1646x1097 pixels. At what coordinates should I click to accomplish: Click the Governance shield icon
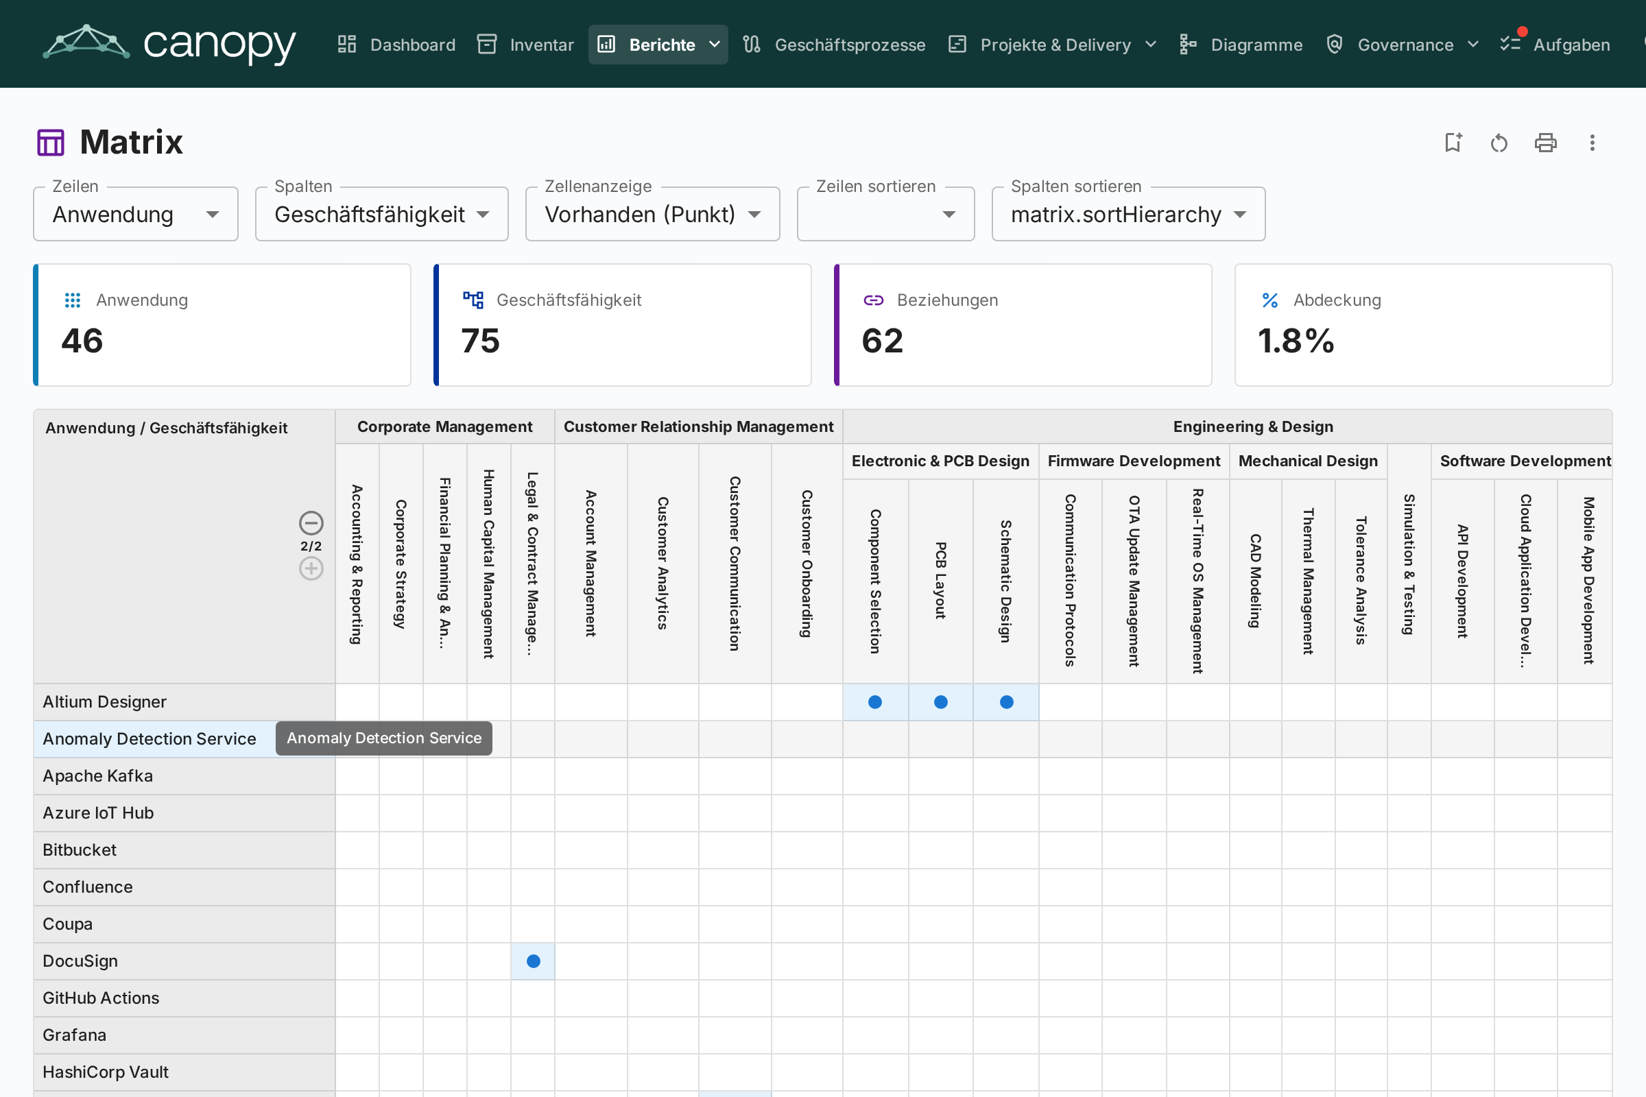coord(1335,45)
